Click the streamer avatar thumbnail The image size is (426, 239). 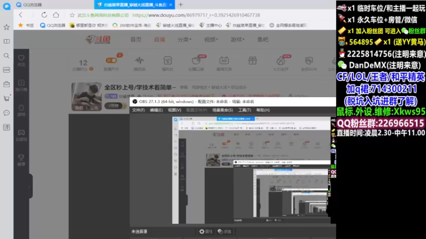pos(86,97)
